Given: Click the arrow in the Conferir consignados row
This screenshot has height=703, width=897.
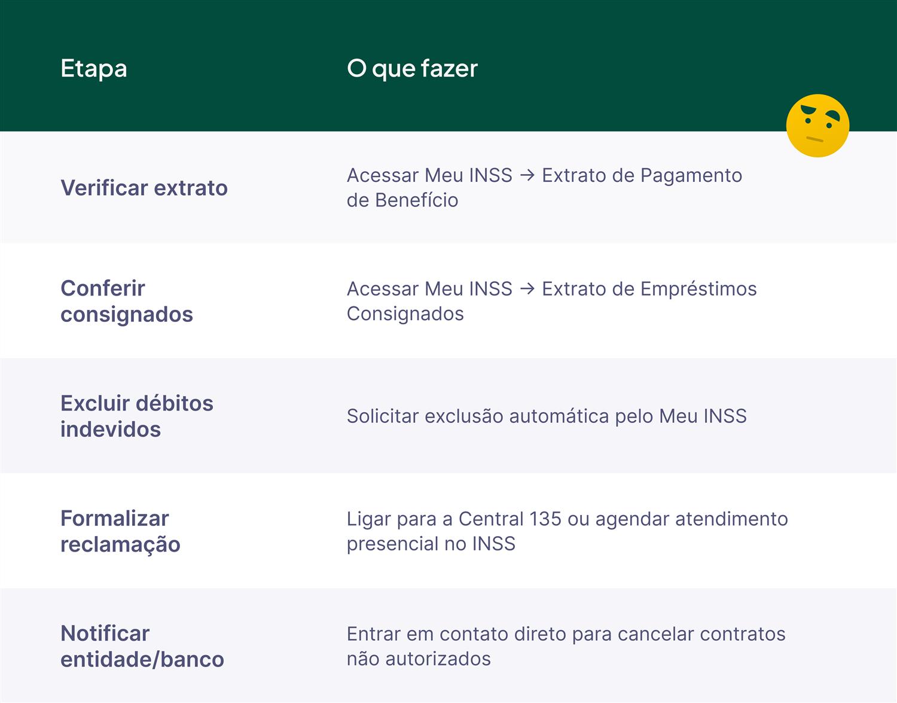Looking at the screenshot, I should click(x=527, y=289).
